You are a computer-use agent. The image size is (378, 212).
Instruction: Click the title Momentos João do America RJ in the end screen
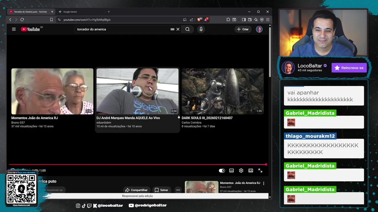point(35,118)
